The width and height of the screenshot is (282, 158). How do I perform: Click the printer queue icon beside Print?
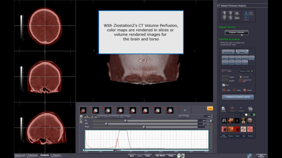(179, 156)
